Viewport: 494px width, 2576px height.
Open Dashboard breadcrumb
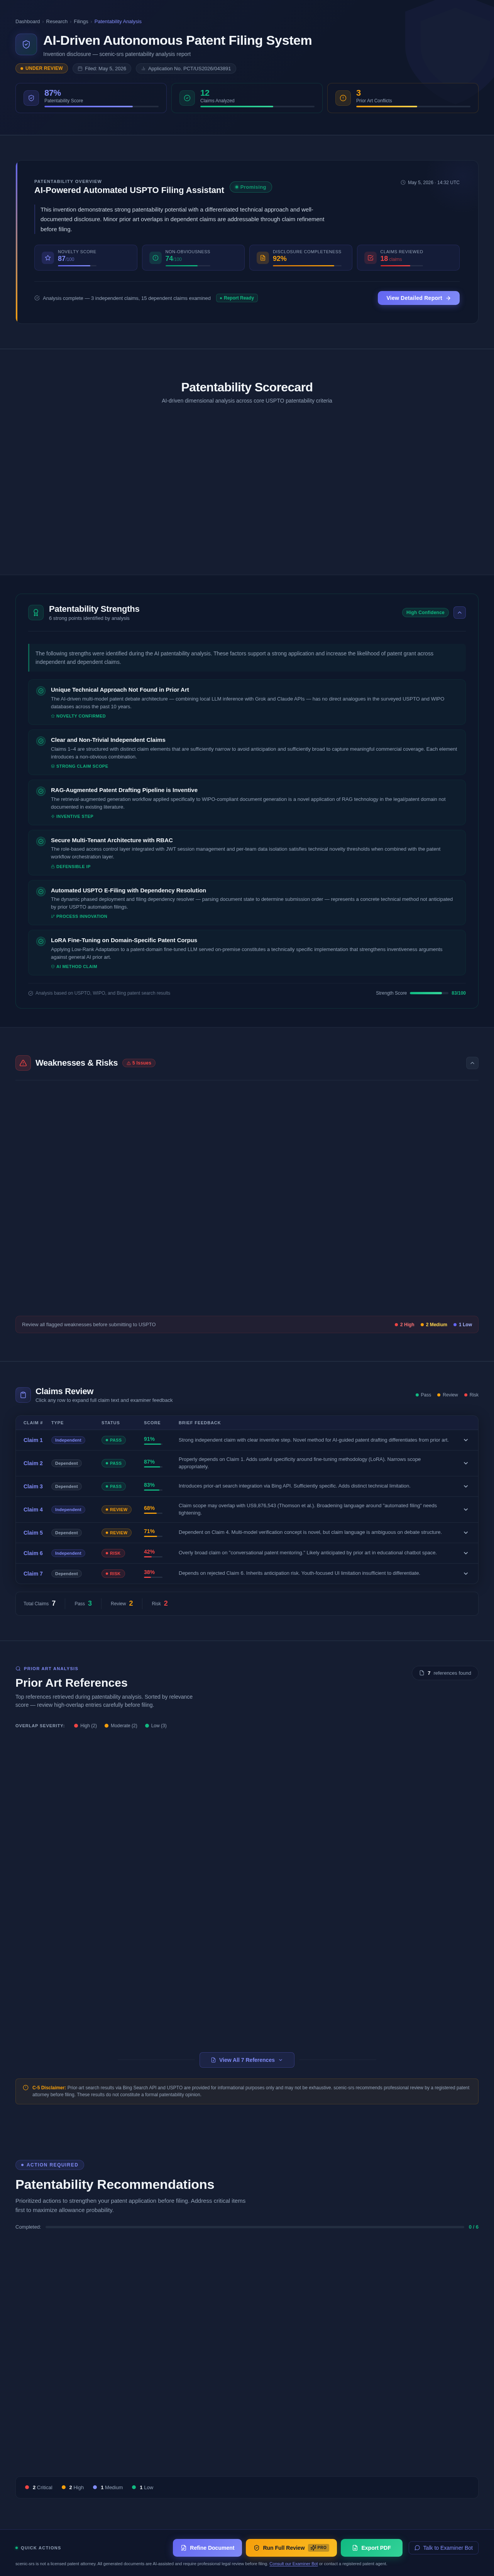pyautogui.click(x=28, y=21)
